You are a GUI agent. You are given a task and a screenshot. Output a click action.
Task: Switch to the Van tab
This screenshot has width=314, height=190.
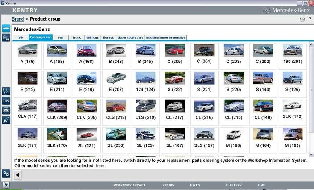click(x=61, y=37)
